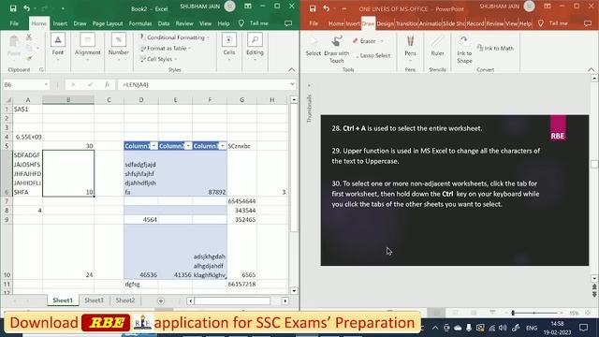Click the Cut scissors icon in Excel

[29, 37]
